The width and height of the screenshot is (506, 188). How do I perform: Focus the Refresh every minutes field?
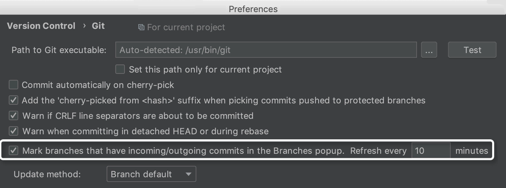431,150
